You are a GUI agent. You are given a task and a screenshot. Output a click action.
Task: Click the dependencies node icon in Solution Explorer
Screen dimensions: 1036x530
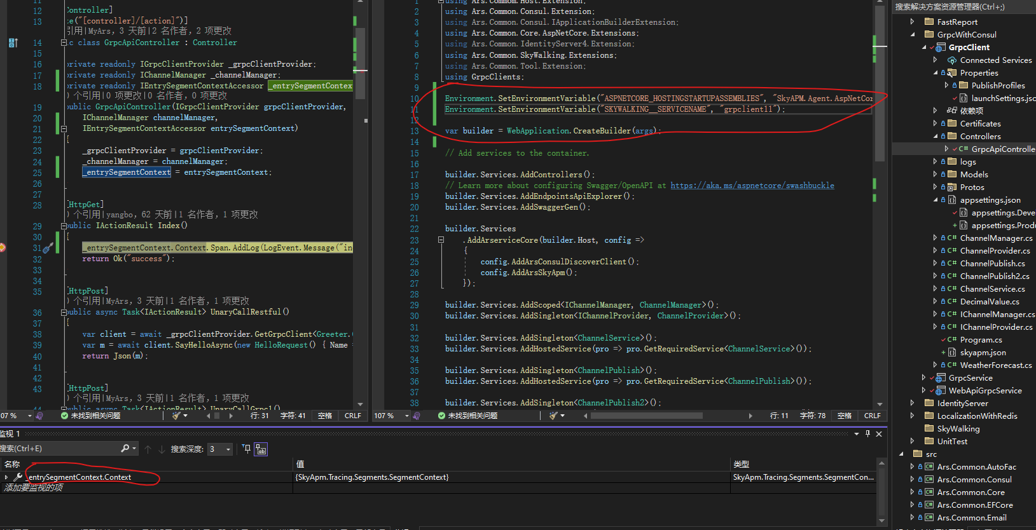[x=952, y=111]
